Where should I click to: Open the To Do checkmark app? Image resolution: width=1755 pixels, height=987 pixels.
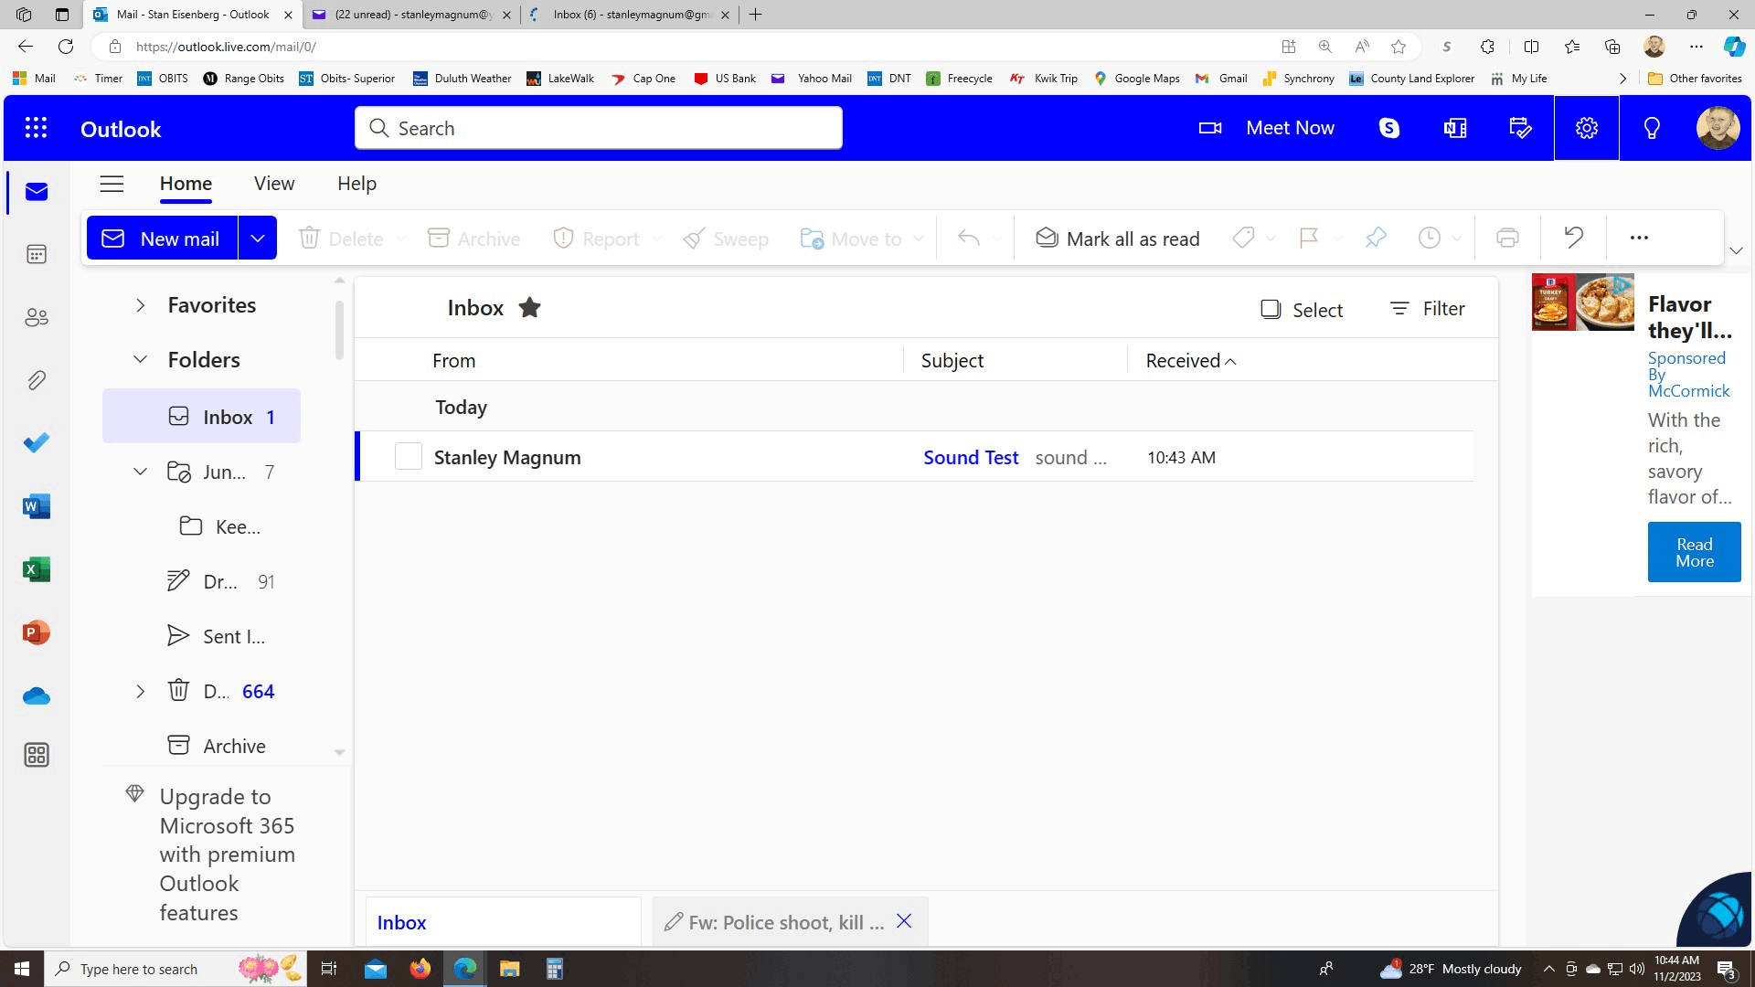(37, 443)
